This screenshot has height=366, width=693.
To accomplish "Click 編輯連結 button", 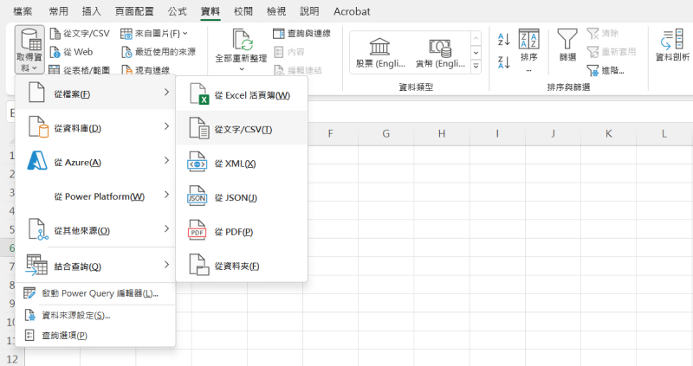I will (298, 70).
